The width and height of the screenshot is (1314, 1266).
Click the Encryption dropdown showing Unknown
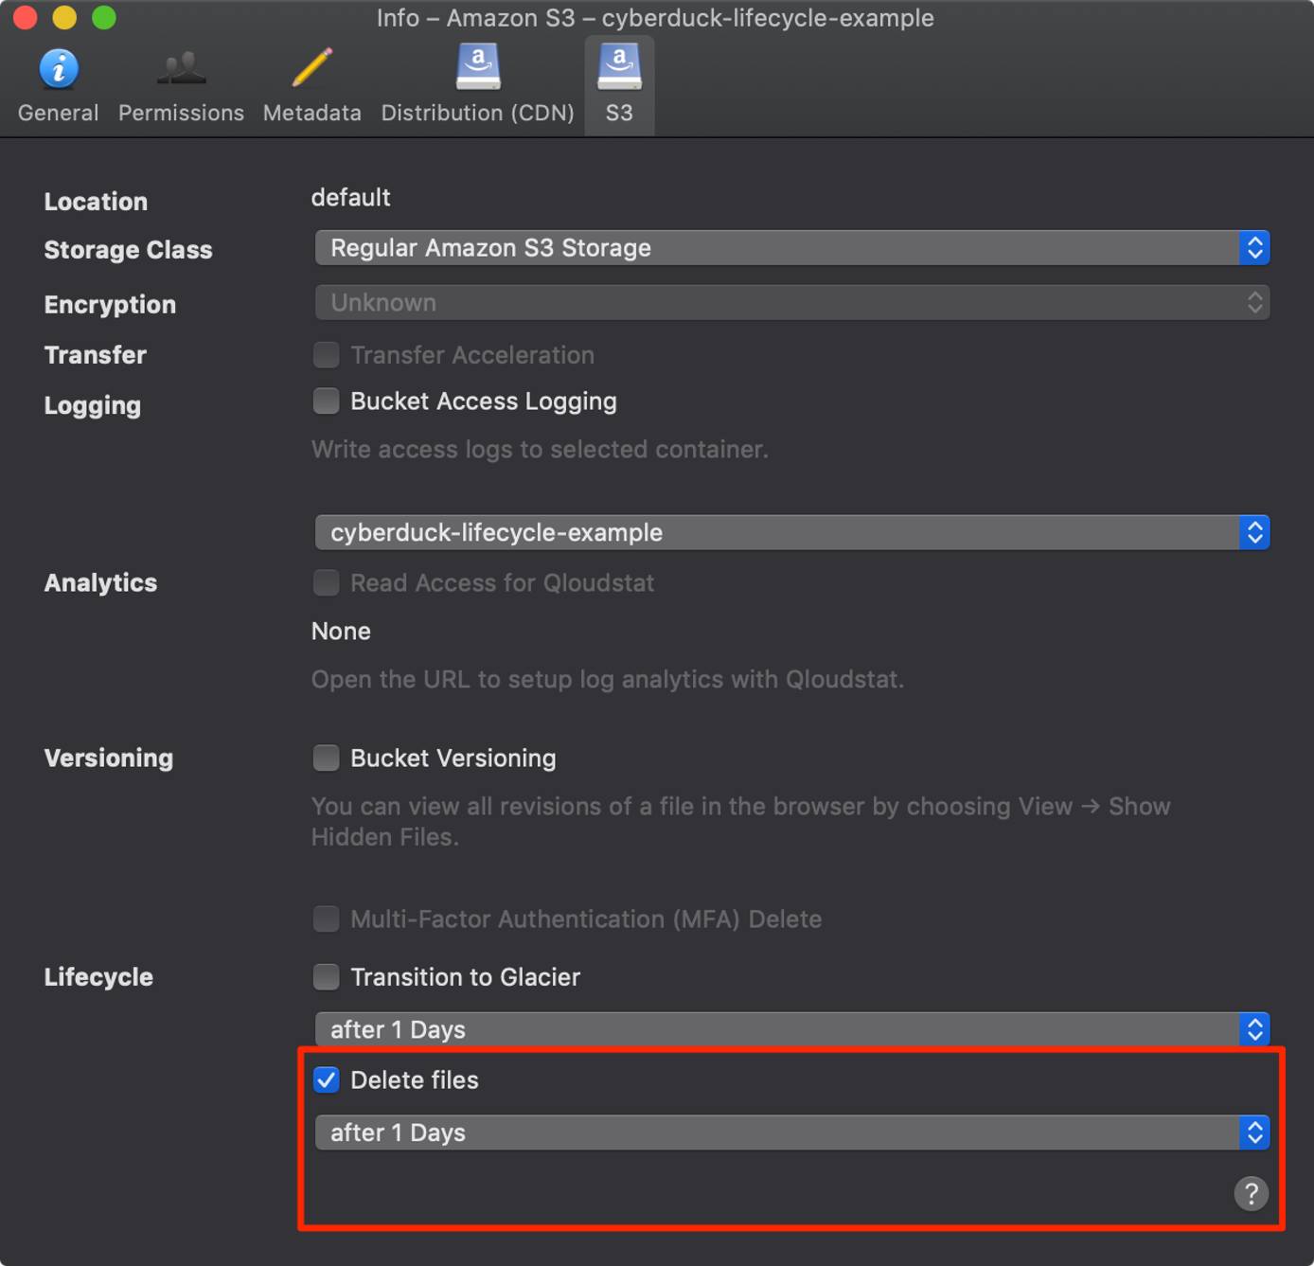coord(792,302)
